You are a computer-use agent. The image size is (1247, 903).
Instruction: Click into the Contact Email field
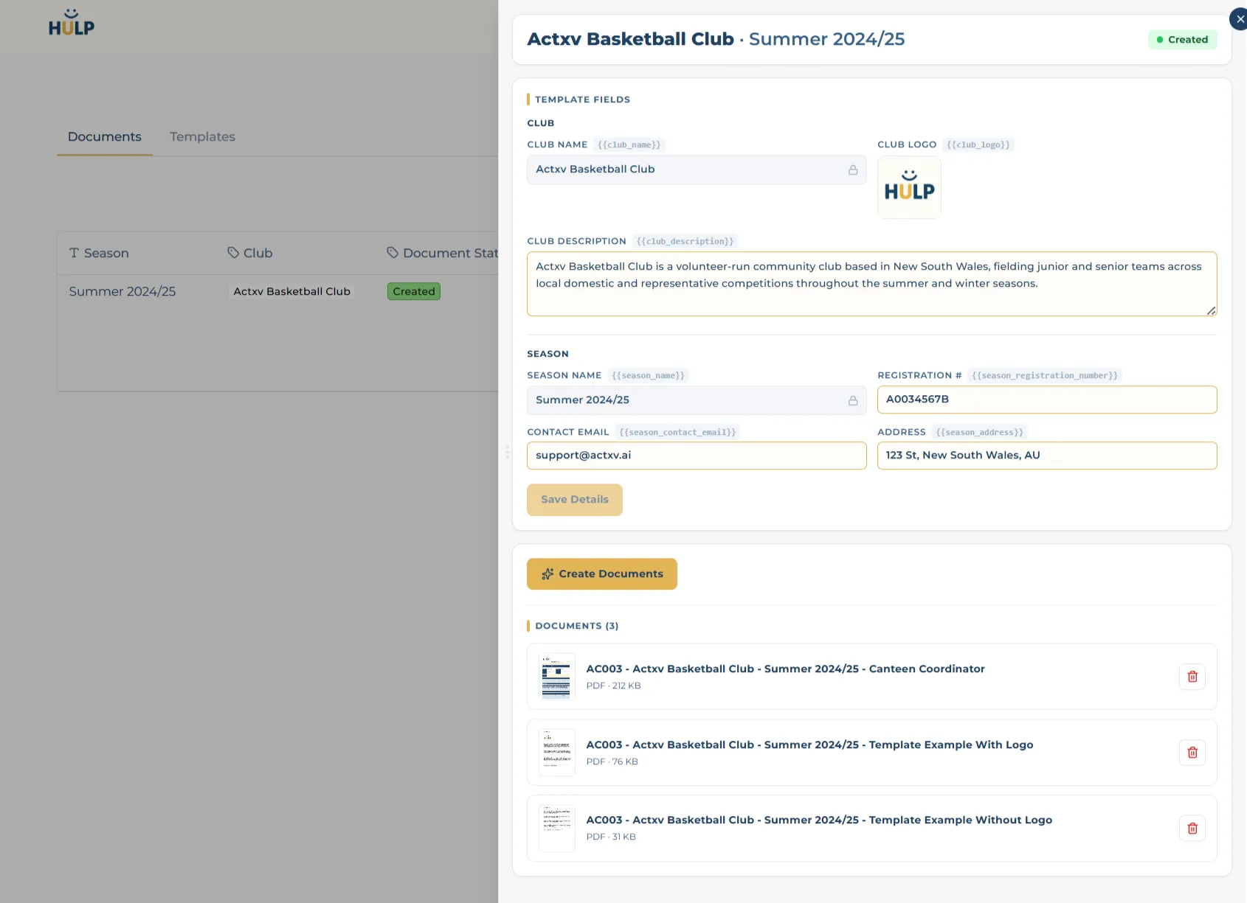pos(697,456)
